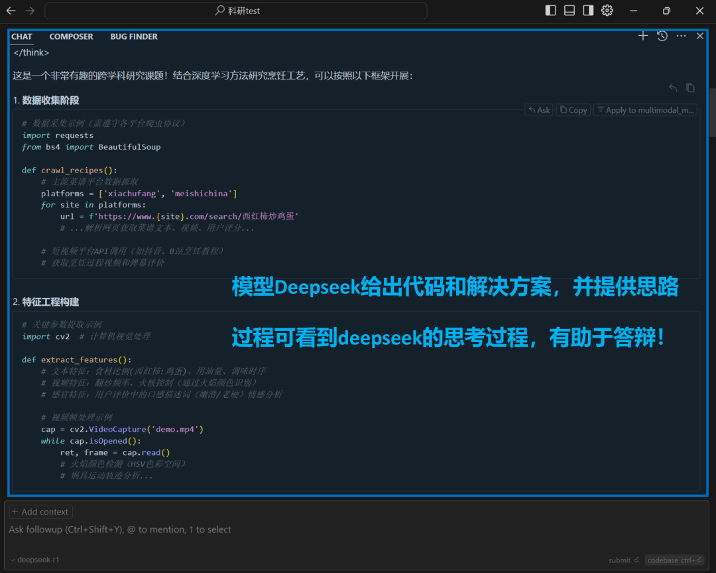The width and height of the screenshot is (716, 573).
Task: Open the deepseek-r1 model dropdown
Action: click(x=34, y=560)
